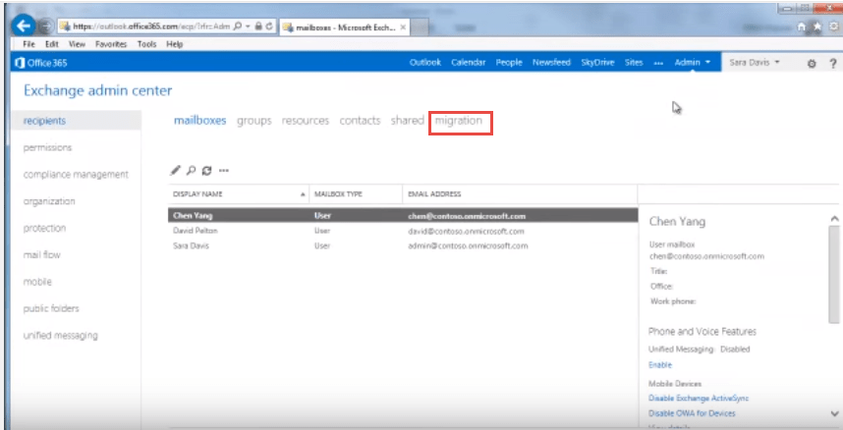Click the address bar search magnifier icon
Screen dimensions: 843x430
point(238,26)
